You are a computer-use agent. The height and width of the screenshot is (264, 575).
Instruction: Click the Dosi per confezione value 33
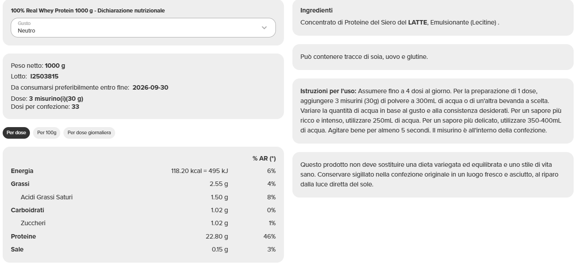[75, 107]
